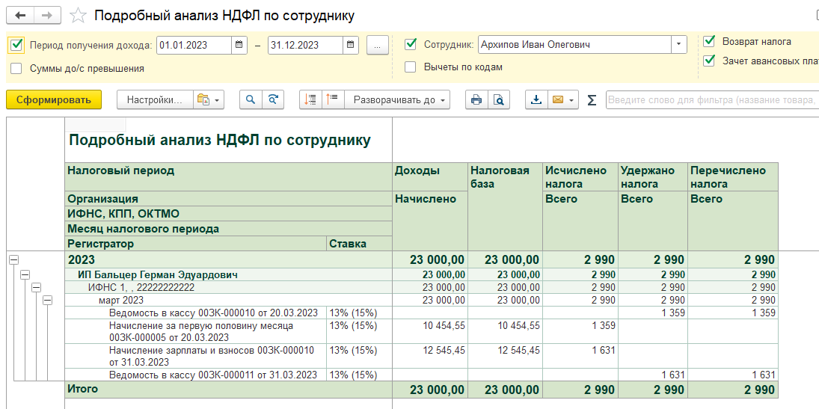Click the 'Доходы' column header
Image resolution: width=819 pixels, height=409 pixels.
click(430, 177)
